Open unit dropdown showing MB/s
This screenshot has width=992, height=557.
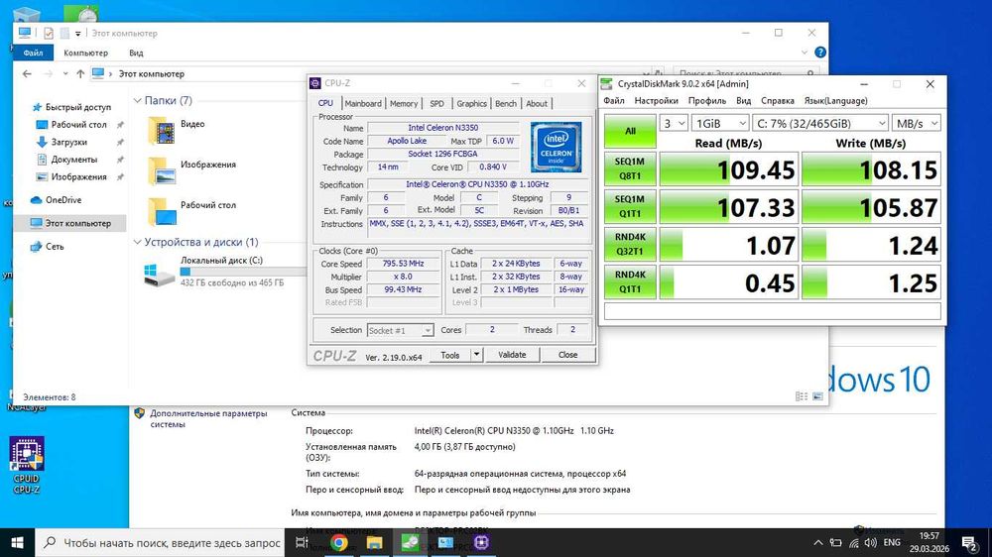[916, 123]
